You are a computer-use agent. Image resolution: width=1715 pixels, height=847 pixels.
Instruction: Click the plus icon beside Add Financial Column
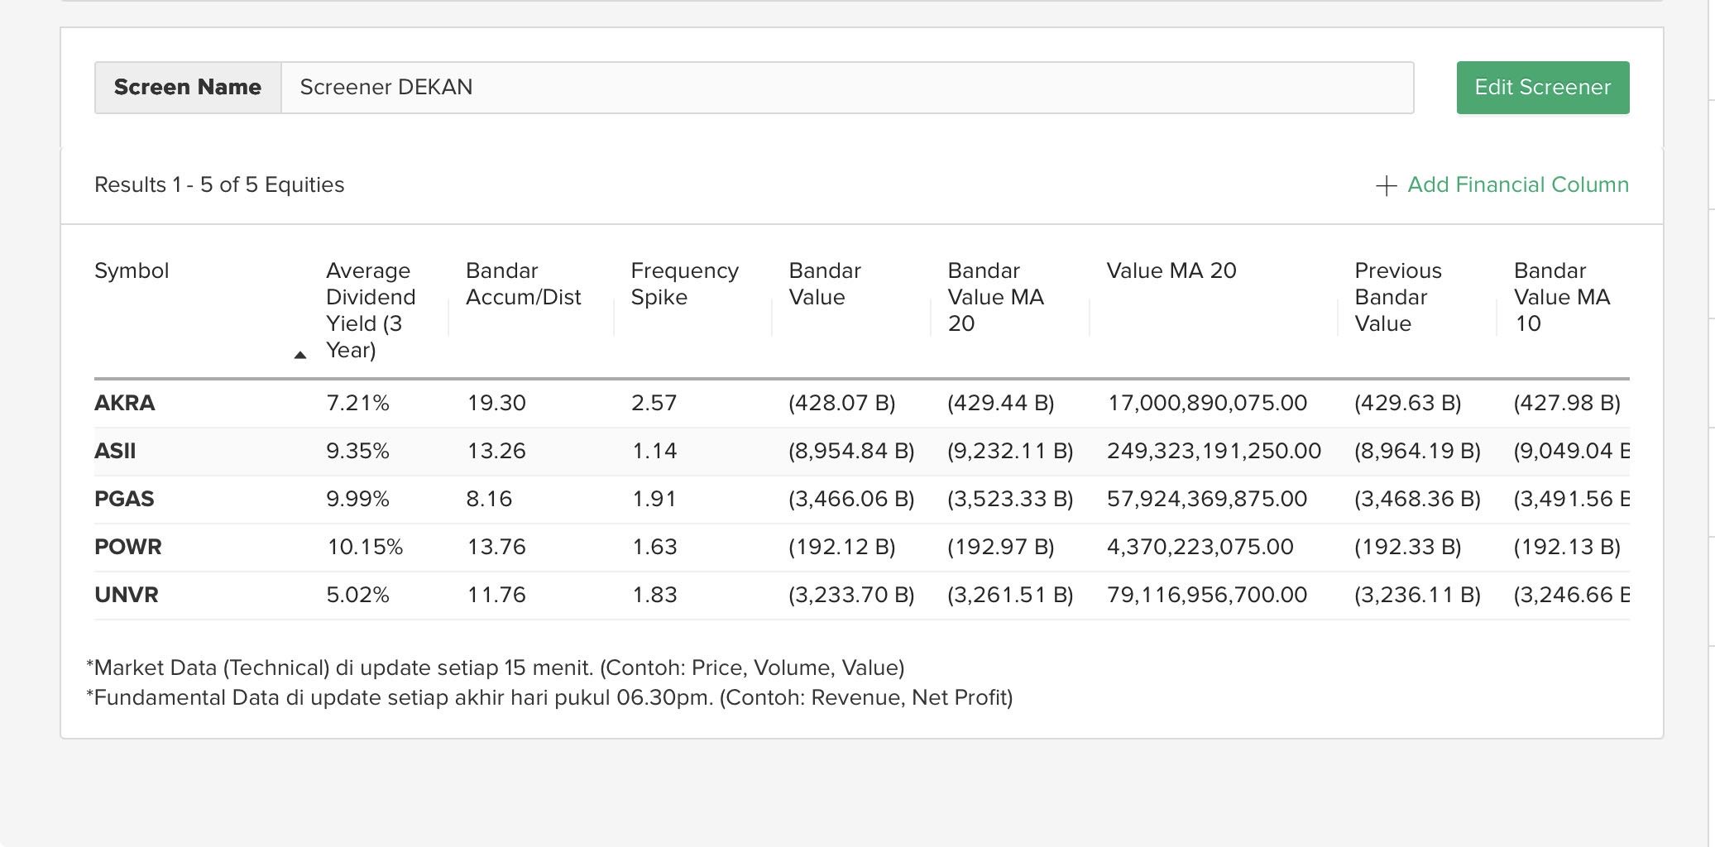1386,185
